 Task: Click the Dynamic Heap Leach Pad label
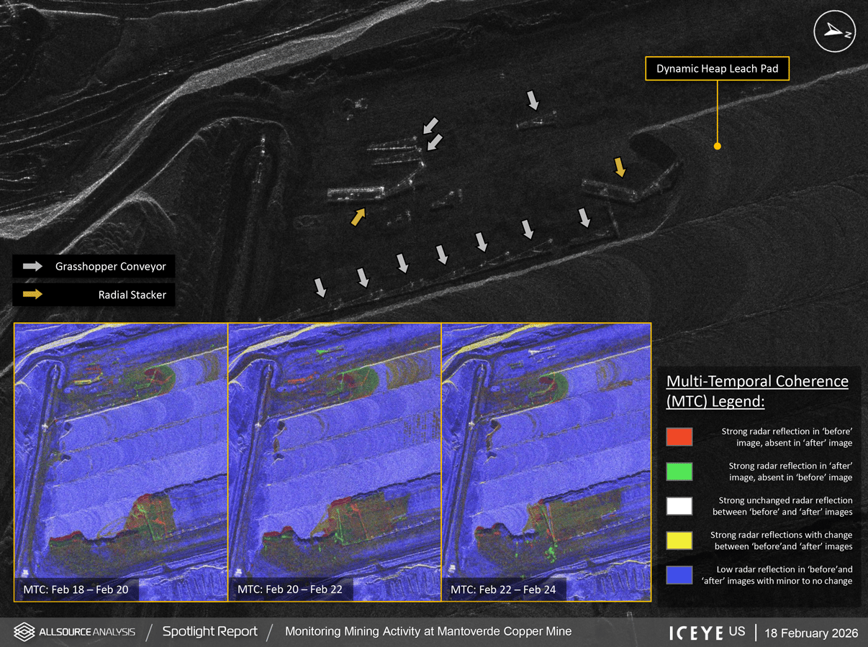[717, 69]
